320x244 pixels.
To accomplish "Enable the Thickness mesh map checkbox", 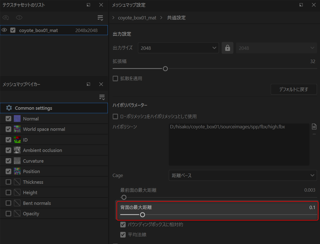I will tap(8, 182).
